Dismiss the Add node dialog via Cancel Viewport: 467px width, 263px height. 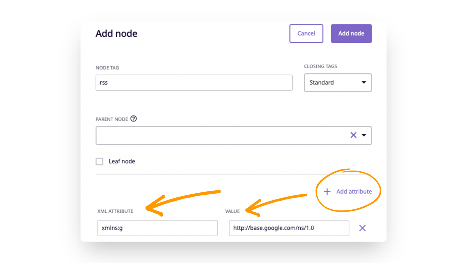[306, 33]
